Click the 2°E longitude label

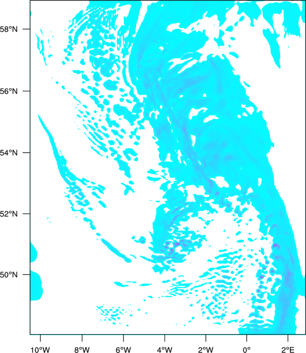coord(288,350)
